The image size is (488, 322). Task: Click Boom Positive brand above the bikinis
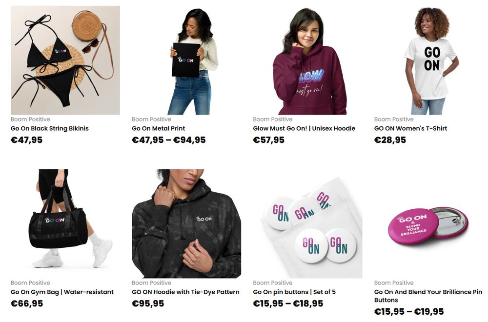click(30, 119)
